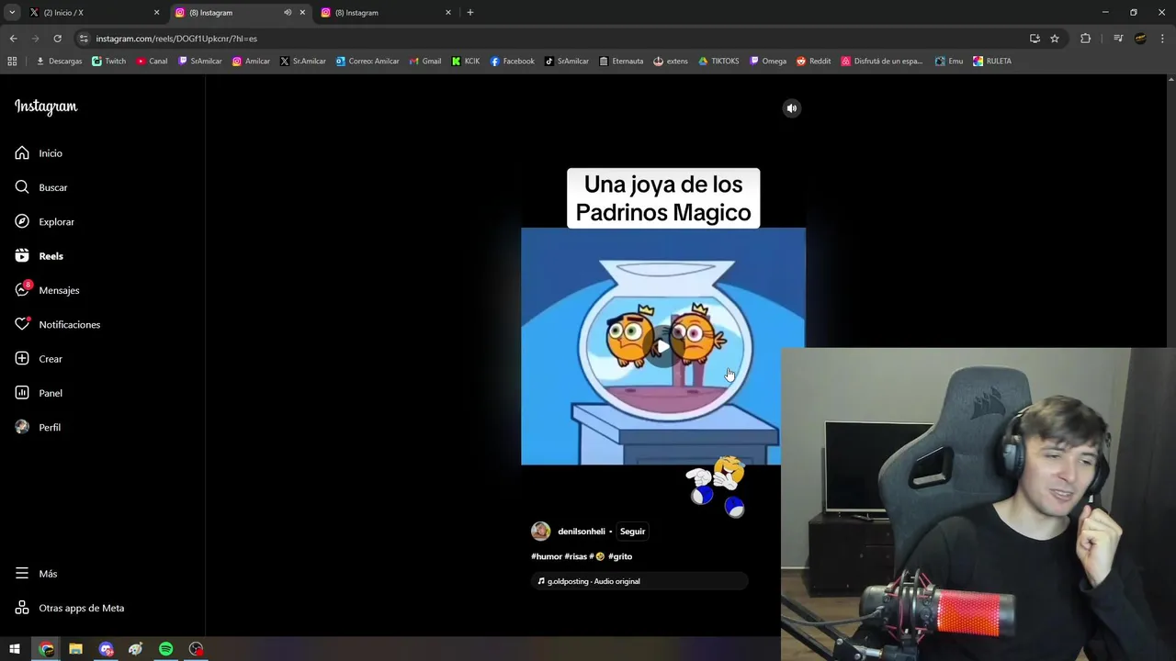Screen dimensions: 1176x661
Task: Open KCIK bookmark
Action: pos(465,62)
